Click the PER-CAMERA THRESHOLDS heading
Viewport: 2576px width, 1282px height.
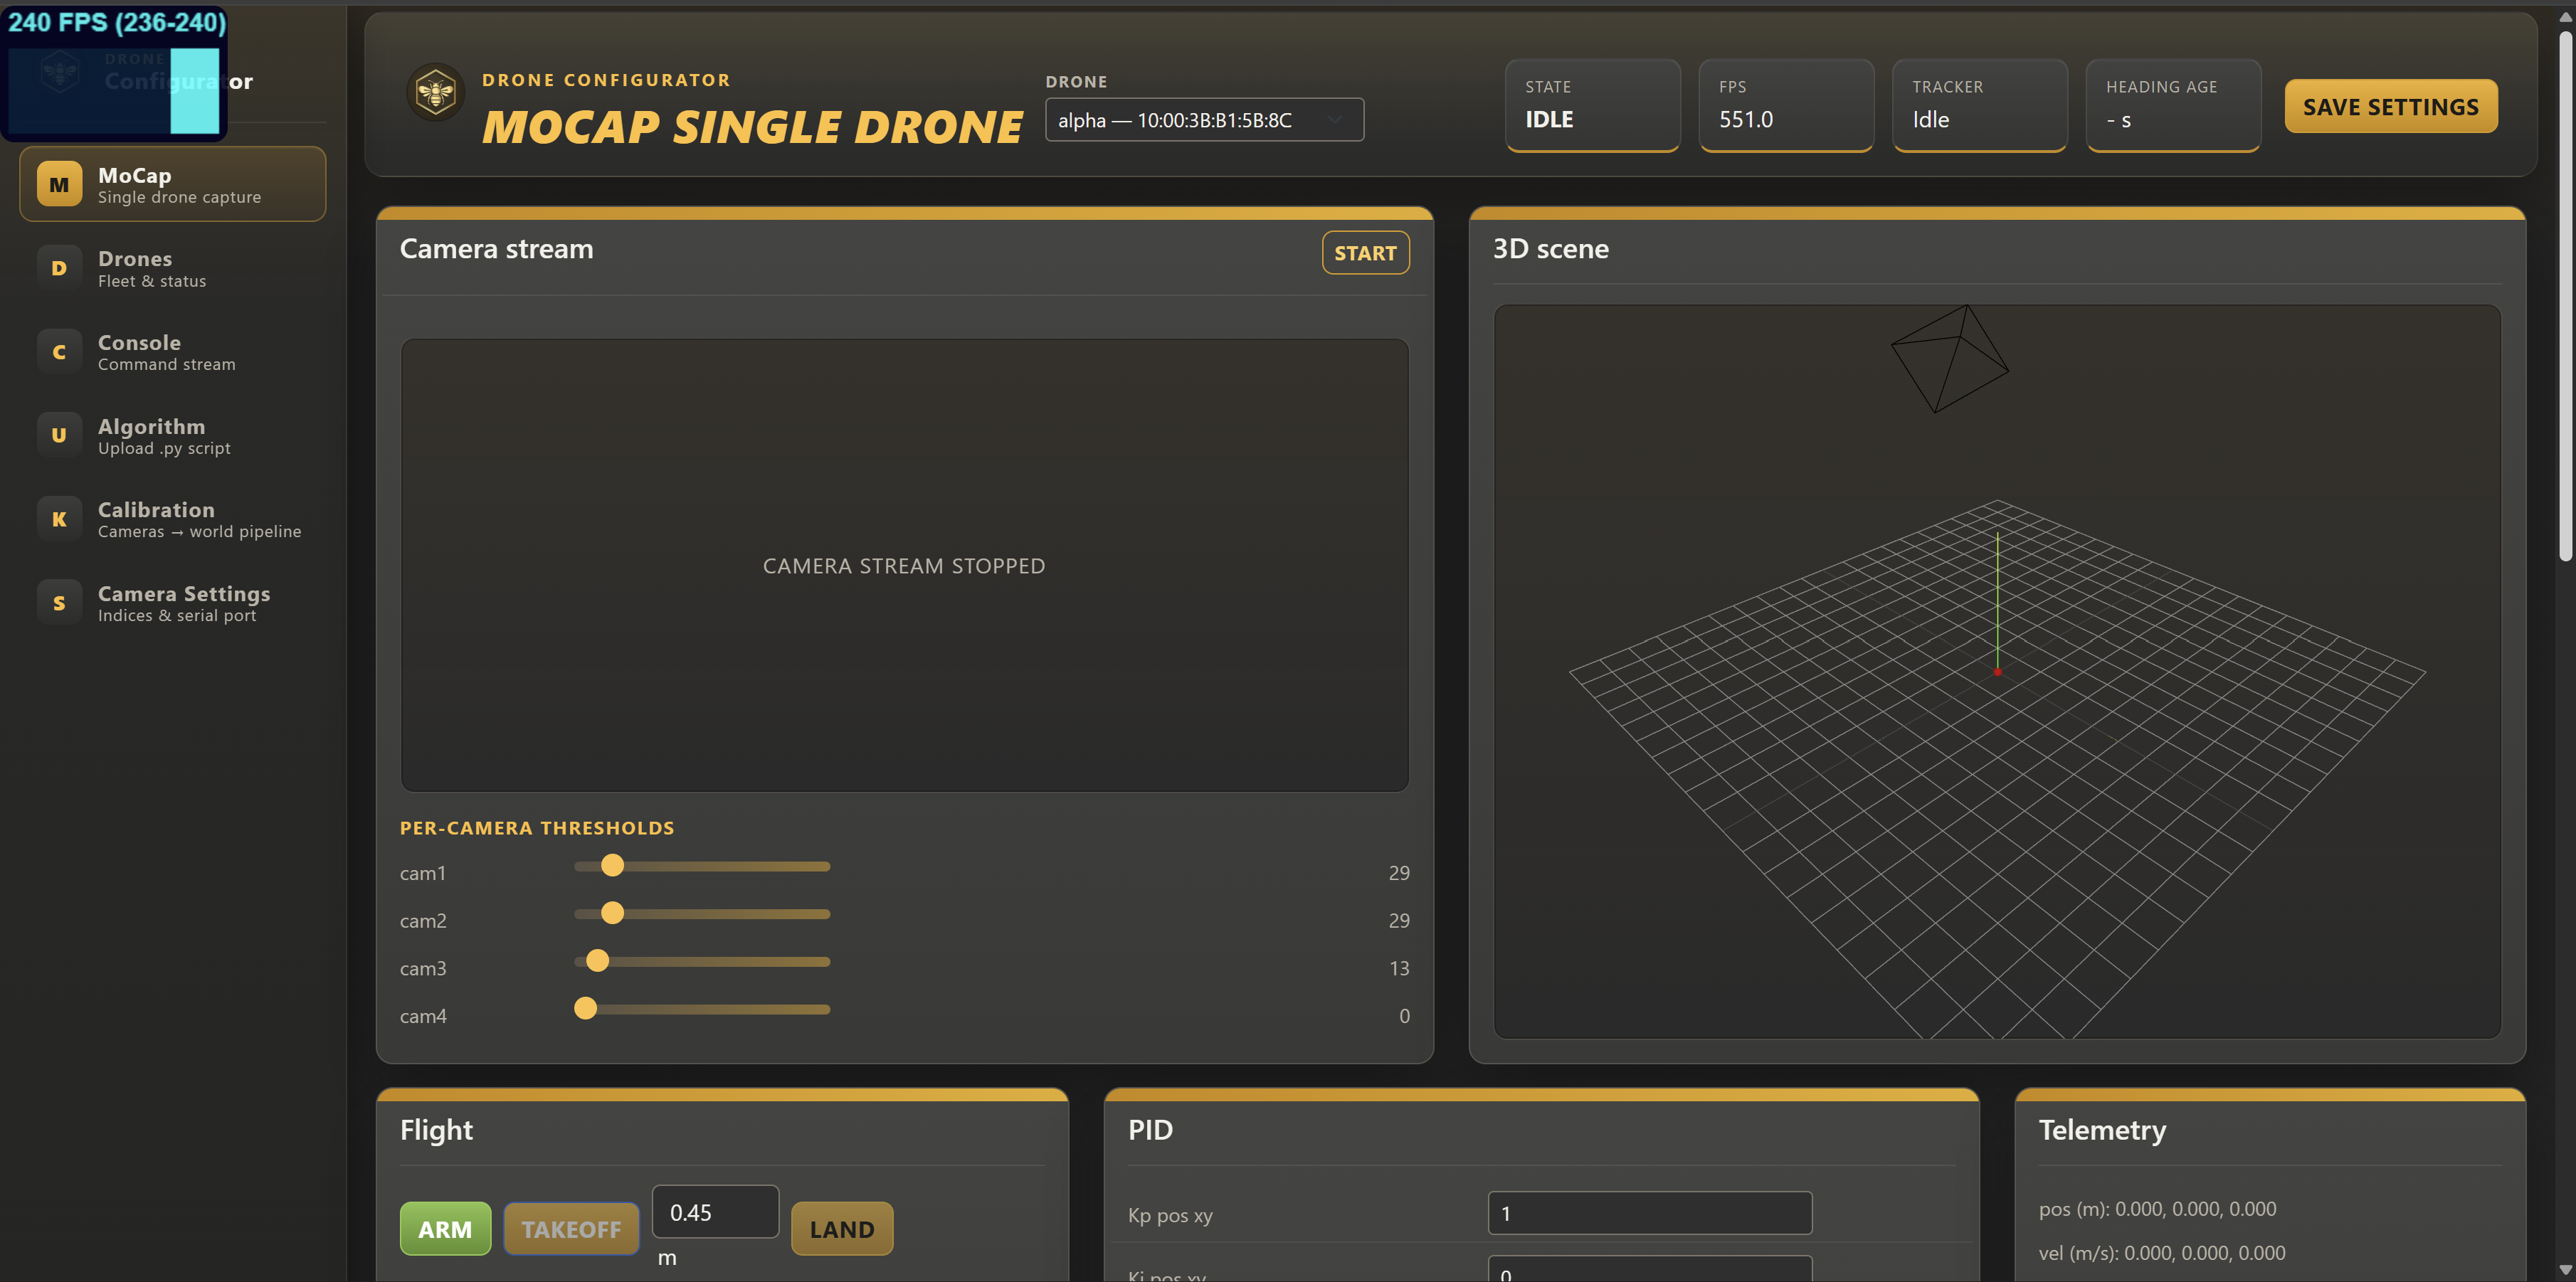pyautogui.click(x=537, y=828)
